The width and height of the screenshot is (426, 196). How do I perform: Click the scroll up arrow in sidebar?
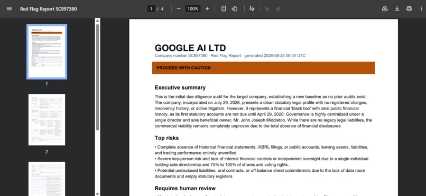(x=98, y=21)
